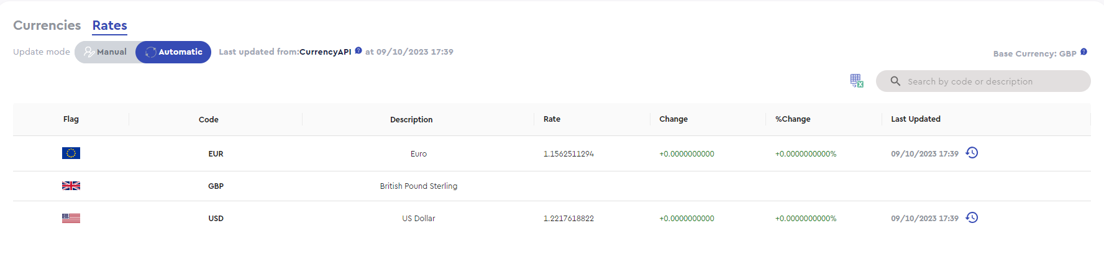Sort by the Code column header
This screenshot has height=264, width=1104.
[x=209, y=119]
